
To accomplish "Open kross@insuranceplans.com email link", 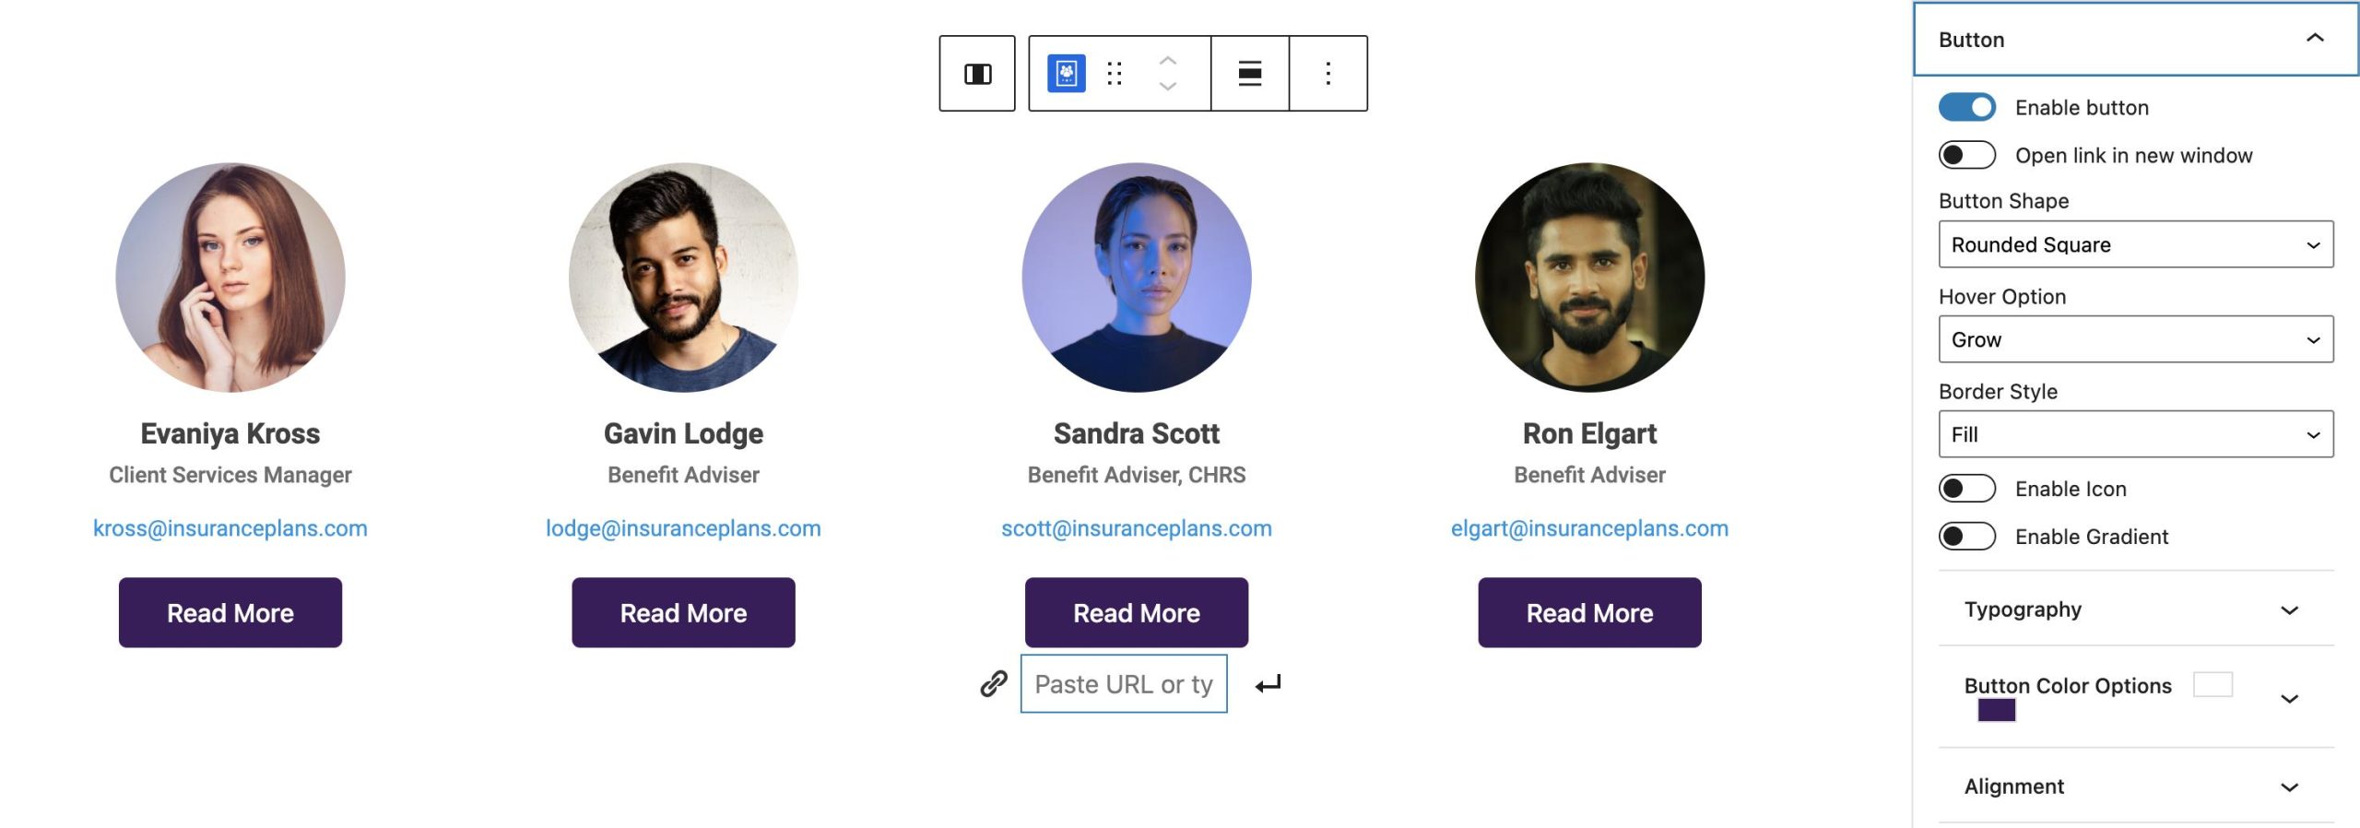I will [230, 528].
